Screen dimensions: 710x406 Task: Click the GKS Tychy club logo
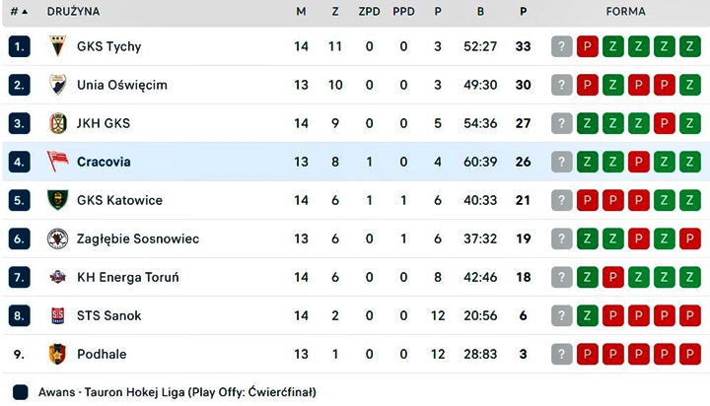pyautogui.click(x=57, y=46)
